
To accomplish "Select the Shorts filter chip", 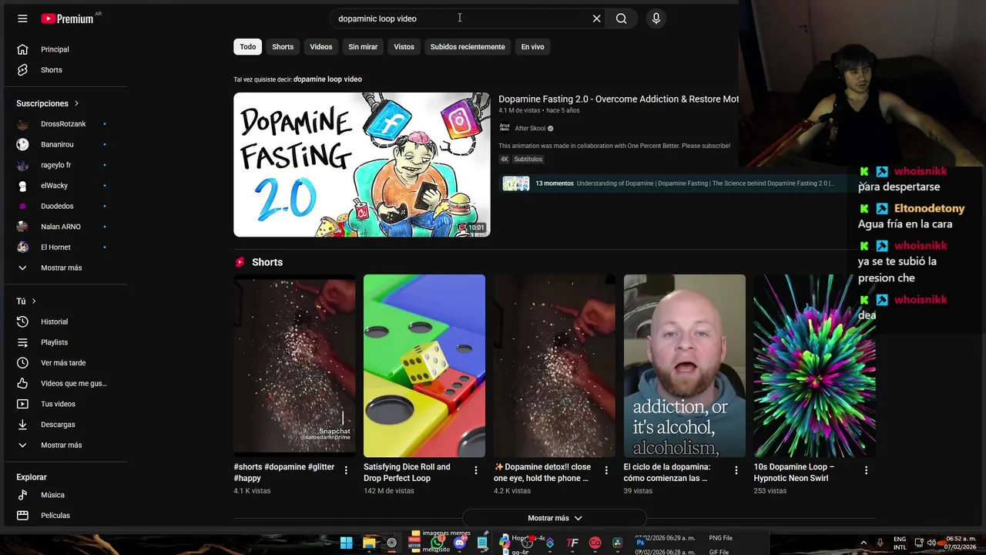I will pos(283,47).
